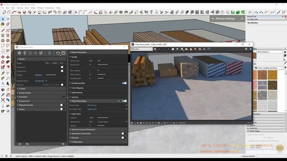Viewport: 287px width, 161px height.
Task: Choose the Zoom magnifier tool
Action: [3, 95]
